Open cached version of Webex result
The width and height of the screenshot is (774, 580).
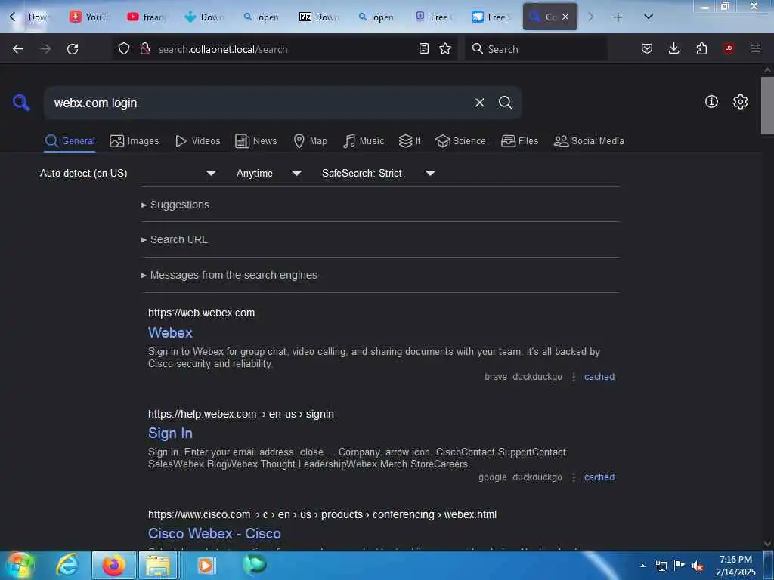pos(599,377)
